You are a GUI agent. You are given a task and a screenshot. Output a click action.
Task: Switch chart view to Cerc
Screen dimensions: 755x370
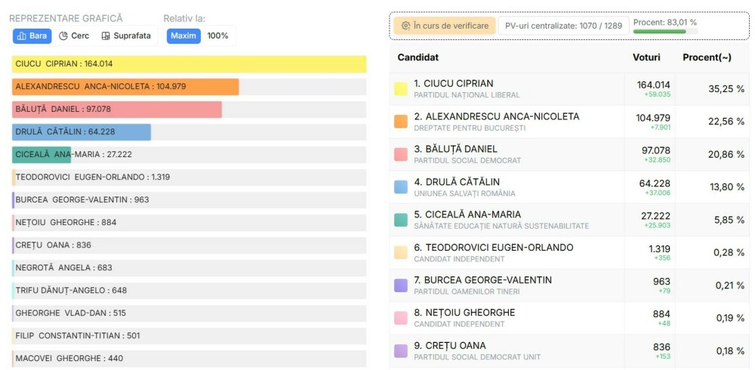tap(74, 35)
